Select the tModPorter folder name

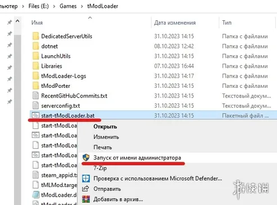point(56,86)
